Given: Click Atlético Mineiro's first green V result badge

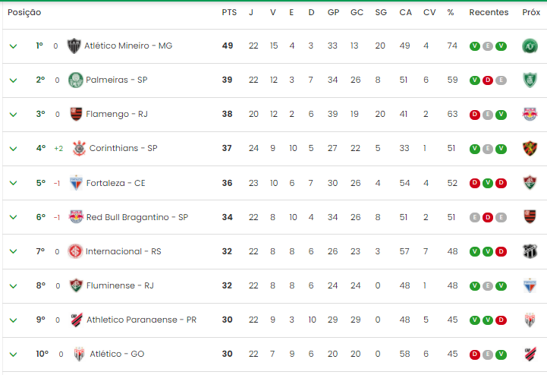Looking at the screenshot, I should pos(475,46).
